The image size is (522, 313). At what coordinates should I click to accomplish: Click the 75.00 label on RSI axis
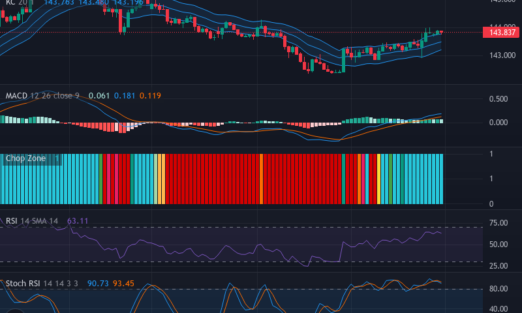click(x=499, y=223)
